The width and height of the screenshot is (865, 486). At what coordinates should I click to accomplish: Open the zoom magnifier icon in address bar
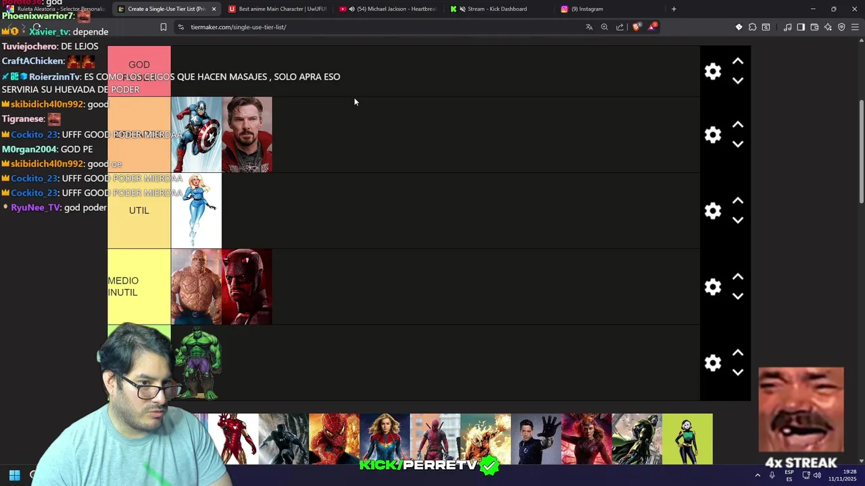(x=604, y=27)
